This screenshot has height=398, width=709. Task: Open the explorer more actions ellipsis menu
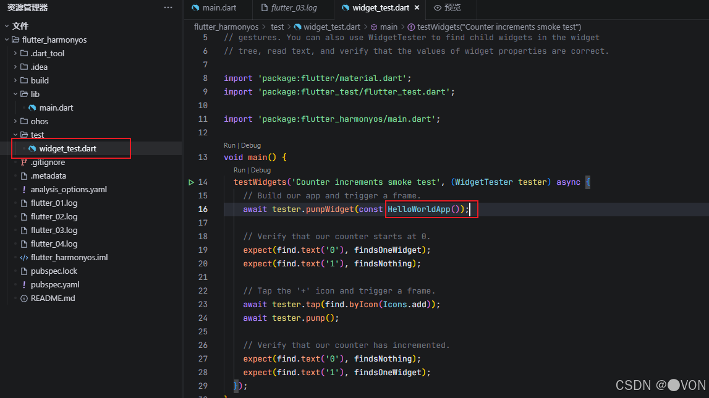pos(168,7)
